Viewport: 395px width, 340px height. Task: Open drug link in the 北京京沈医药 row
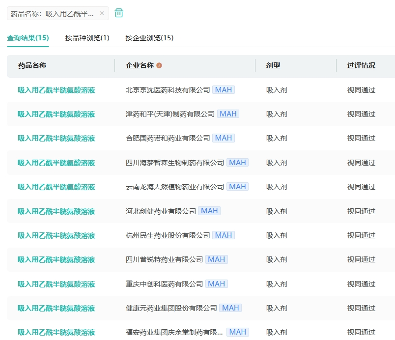click(x=56, y=90)
